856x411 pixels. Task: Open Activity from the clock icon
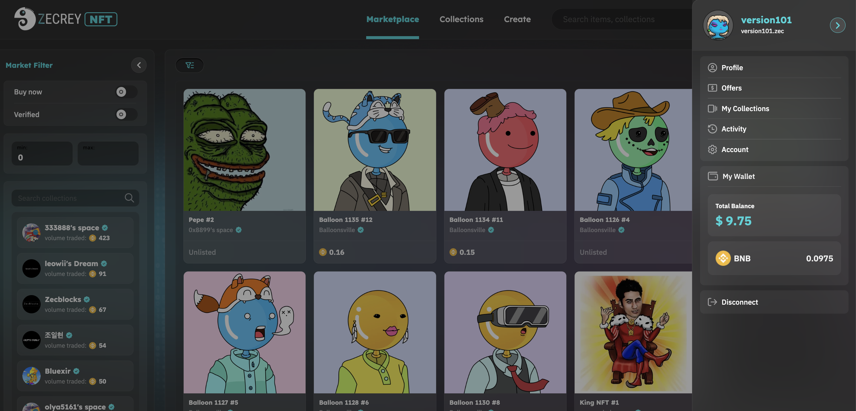pyautogui.click(x=712, y=129)
